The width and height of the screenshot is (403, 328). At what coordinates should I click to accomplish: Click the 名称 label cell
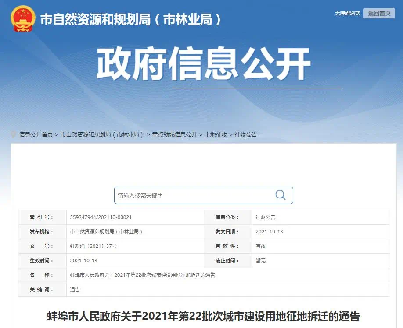tap(43, 275)
